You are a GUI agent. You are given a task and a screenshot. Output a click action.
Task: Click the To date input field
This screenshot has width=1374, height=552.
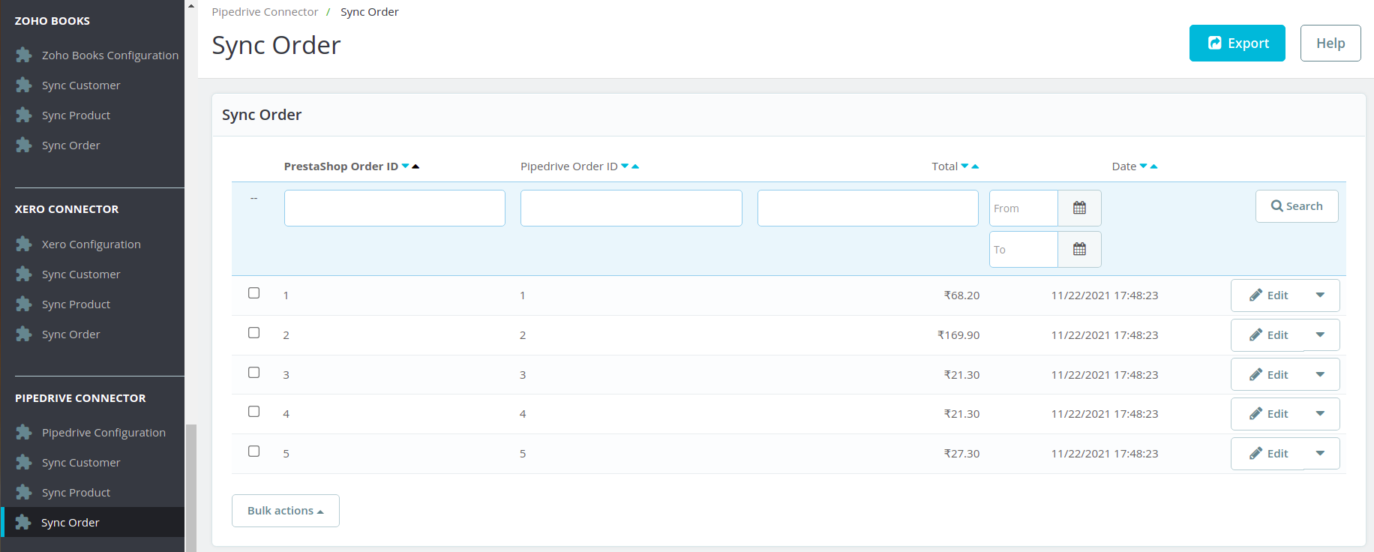point(1024,249)
